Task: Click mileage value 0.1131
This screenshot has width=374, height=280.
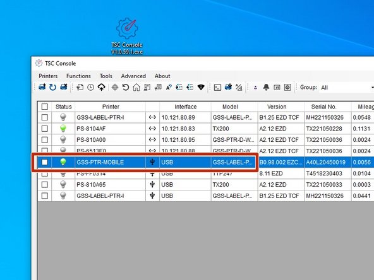Action: tap(361, 129)
